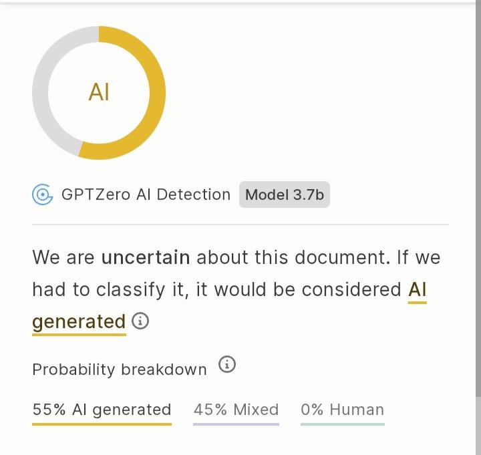
Task: Click the underlined word generated
Action: pyautogui.click(x=79, y=322)
